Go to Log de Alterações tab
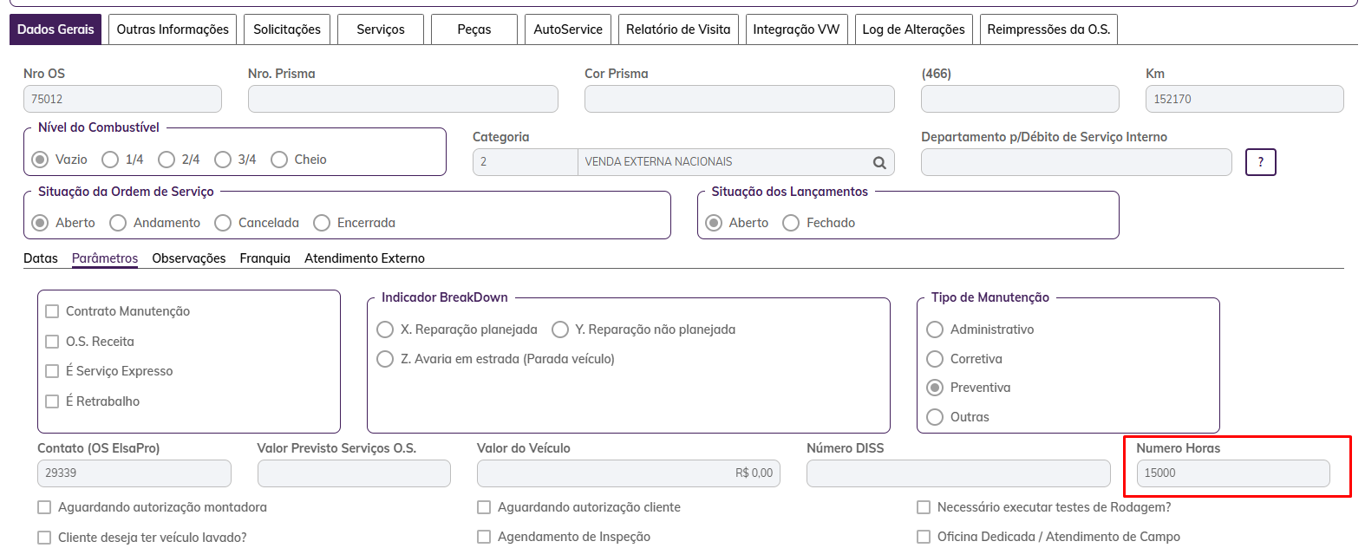This screenshot has height=548, width=1365. click(913, 29)
